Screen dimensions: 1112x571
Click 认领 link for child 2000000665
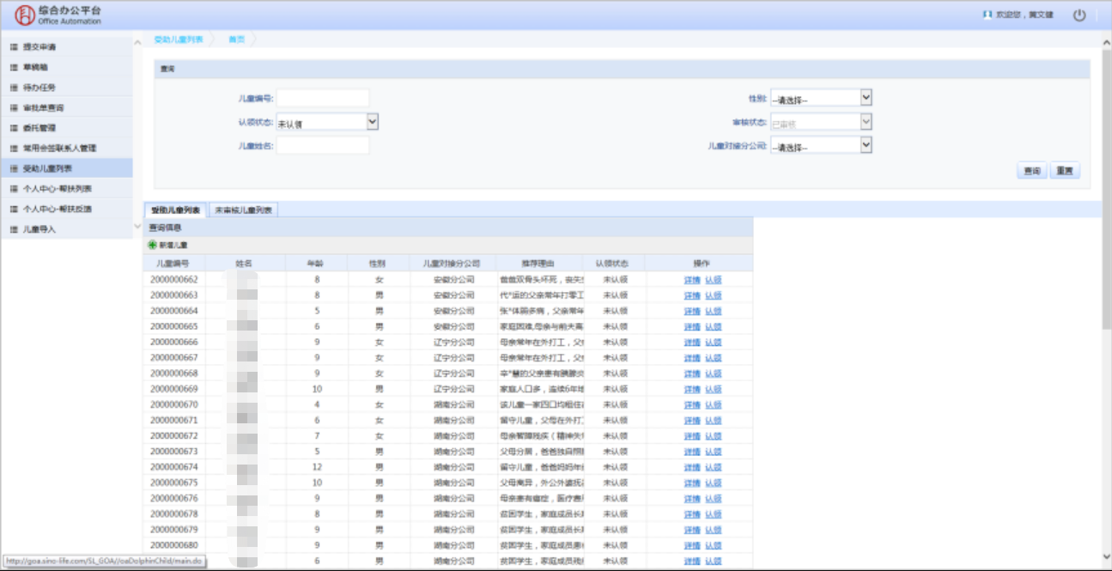click(x=713, y=327)
